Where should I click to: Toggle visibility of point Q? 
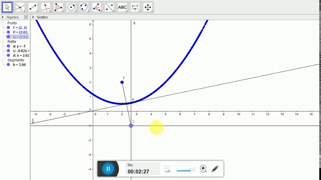[x=8, y=37]
